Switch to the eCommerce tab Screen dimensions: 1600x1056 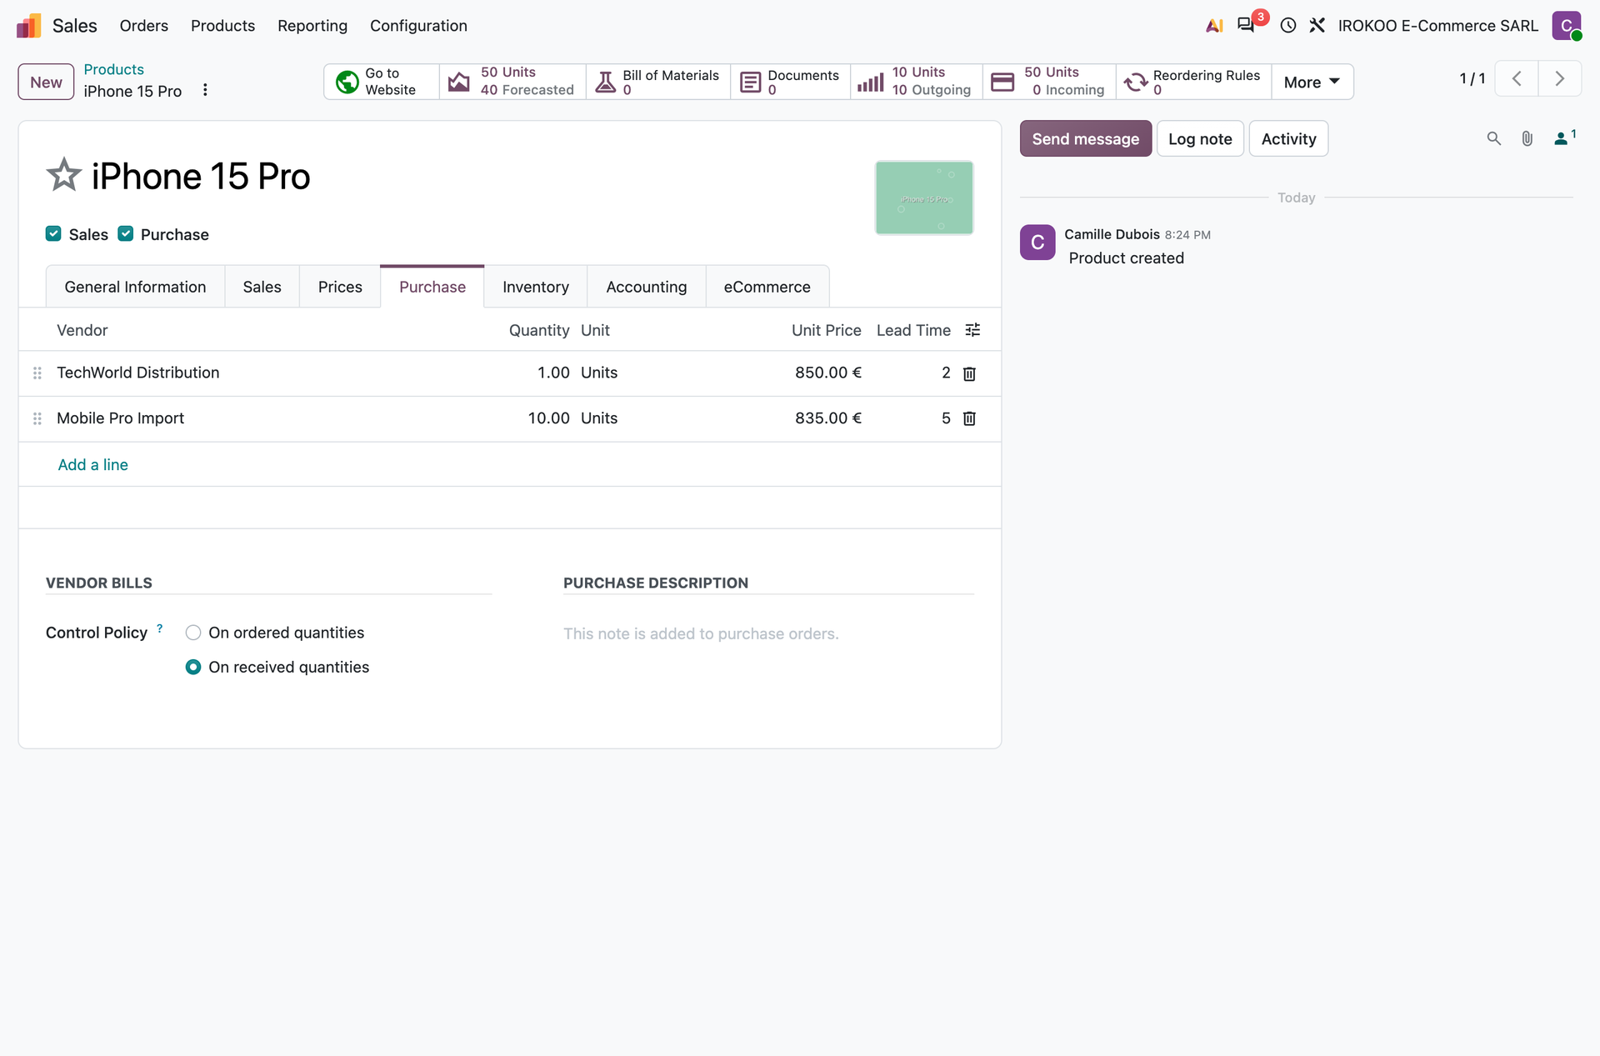(767, 287)
